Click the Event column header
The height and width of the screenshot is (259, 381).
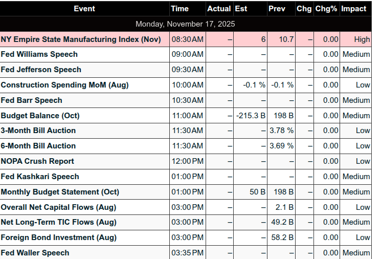coord(84,9)
